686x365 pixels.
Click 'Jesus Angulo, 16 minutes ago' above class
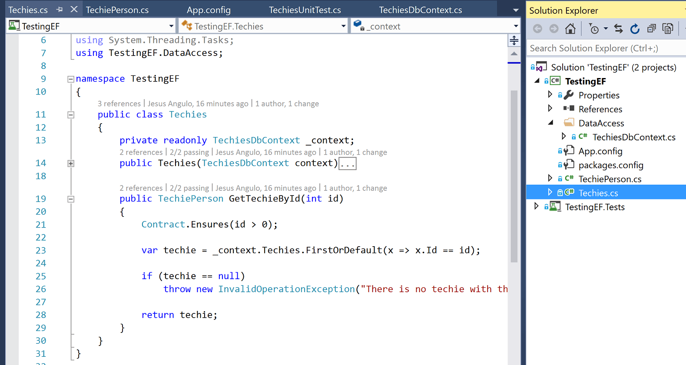point(198,104)
